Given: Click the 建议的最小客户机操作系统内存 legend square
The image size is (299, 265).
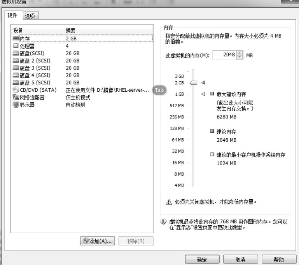Looking at the screenshot, I should tap(212, 155).
